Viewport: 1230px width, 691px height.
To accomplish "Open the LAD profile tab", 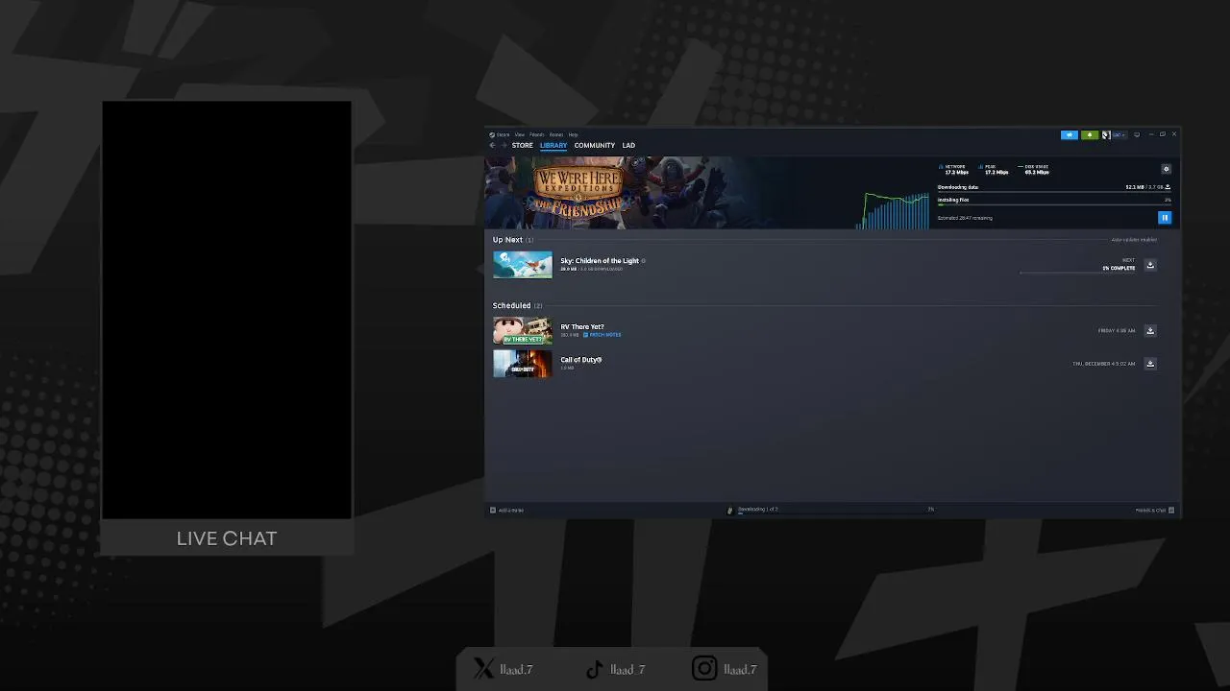I will [x=628, y=146].
